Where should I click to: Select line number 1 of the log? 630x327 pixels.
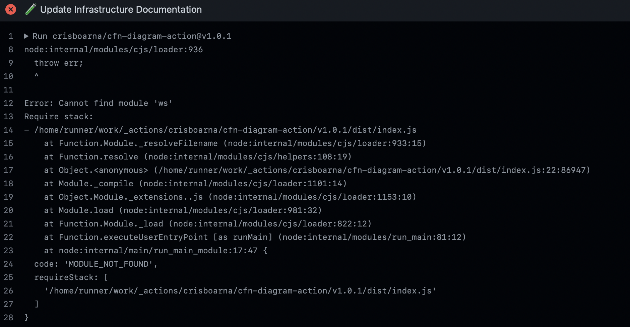click(x=10, y=36)
